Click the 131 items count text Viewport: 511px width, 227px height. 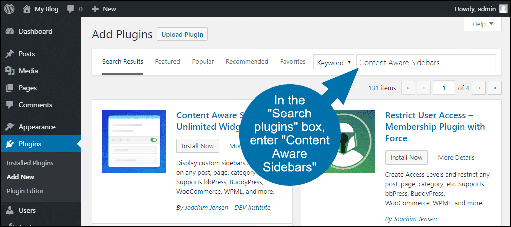[x=382, y=88]
